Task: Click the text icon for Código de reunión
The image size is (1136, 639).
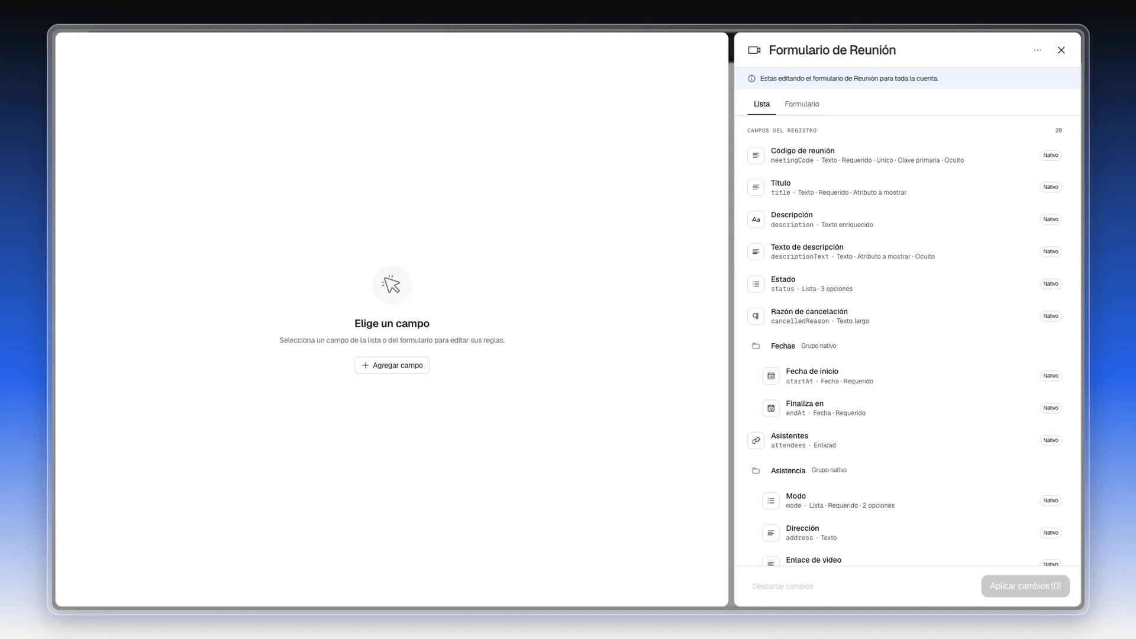Action: pos(756,156)
